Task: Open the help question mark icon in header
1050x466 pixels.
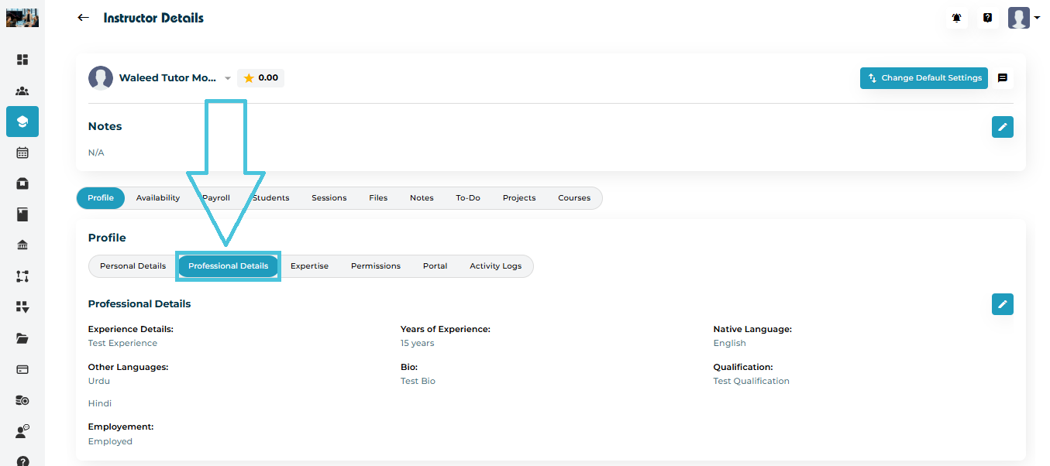Action: click(x=987, y=18)
